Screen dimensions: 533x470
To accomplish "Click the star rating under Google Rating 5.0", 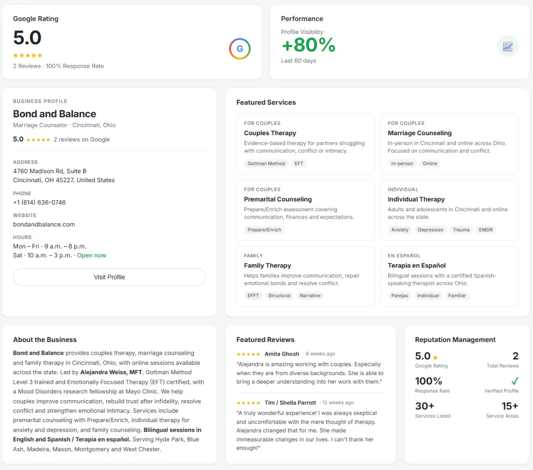I will (x=28, y=55).
